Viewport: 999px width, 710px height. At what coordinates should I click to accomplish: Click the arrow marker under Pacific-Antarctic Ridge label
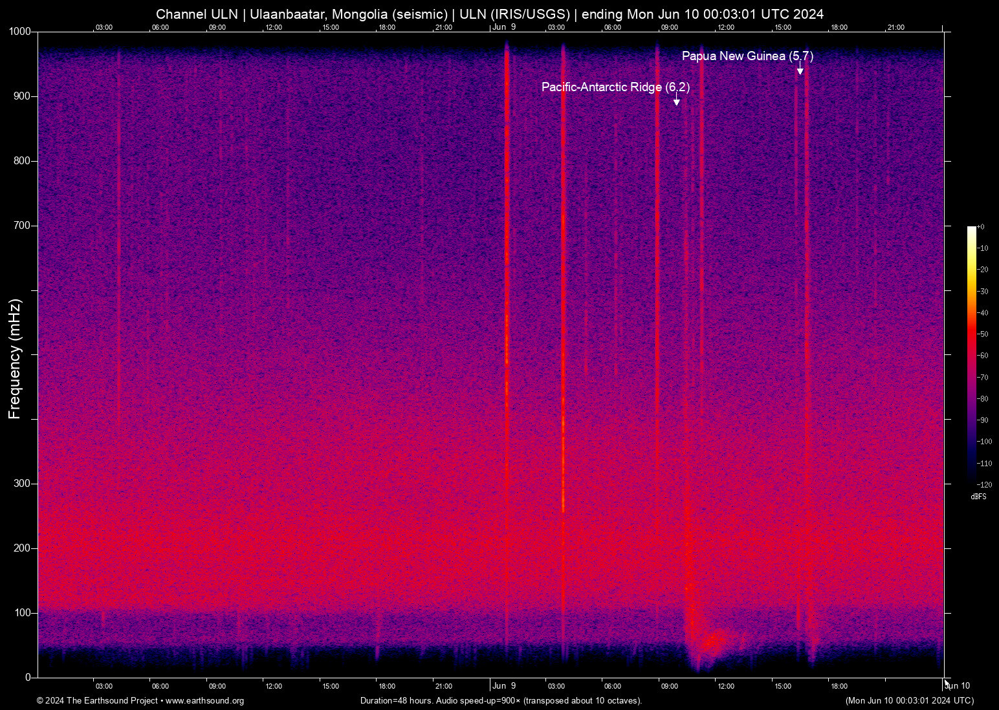[677, 100]
